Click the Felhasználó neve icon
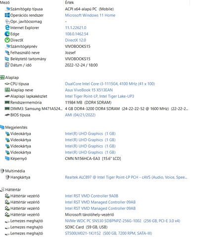Image resolution: width=197 pixels, height=237 pixels. (7, 53)
